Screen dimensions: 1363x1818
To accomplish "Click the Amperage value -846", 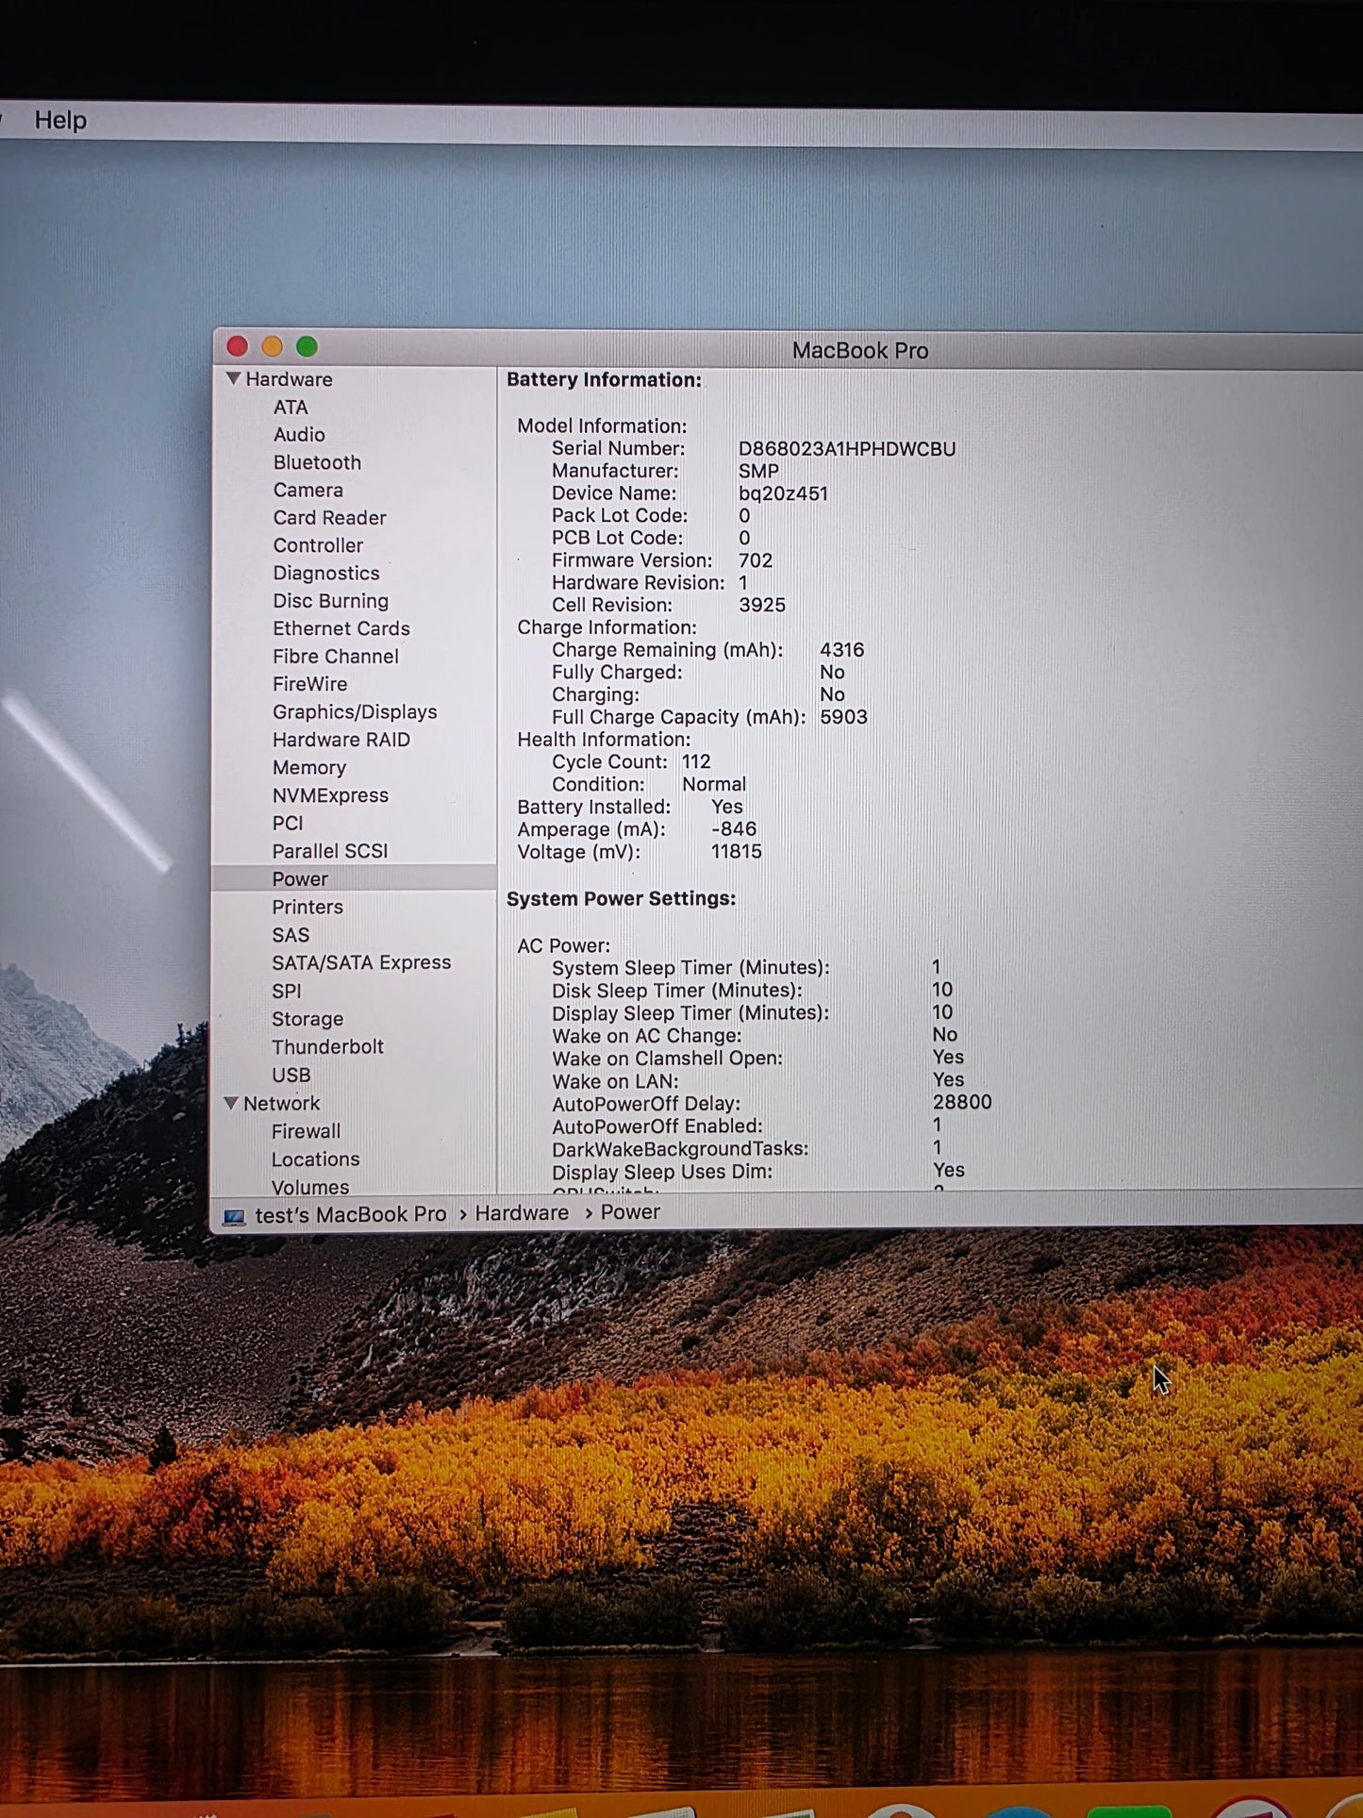I will 734,829.
